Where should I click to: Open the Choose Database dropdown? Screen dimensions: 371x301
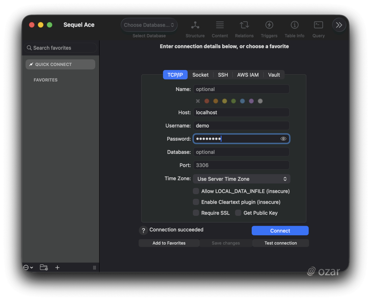[x=149, y=25]
